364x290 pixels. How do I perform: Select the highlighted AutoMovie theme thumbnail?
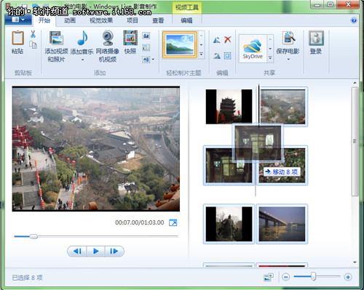point(180,45)
